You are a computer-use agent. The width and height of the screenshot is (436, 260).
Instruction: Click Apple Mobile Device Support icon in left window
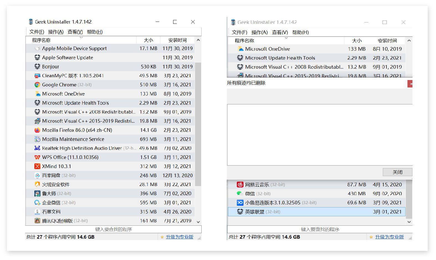[x=37, y=48]
